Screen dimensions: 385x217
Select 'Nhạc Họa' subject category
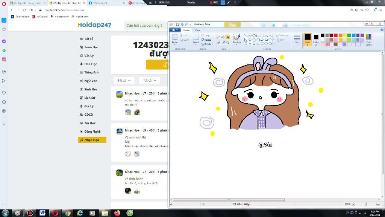[x=92, y=140]
